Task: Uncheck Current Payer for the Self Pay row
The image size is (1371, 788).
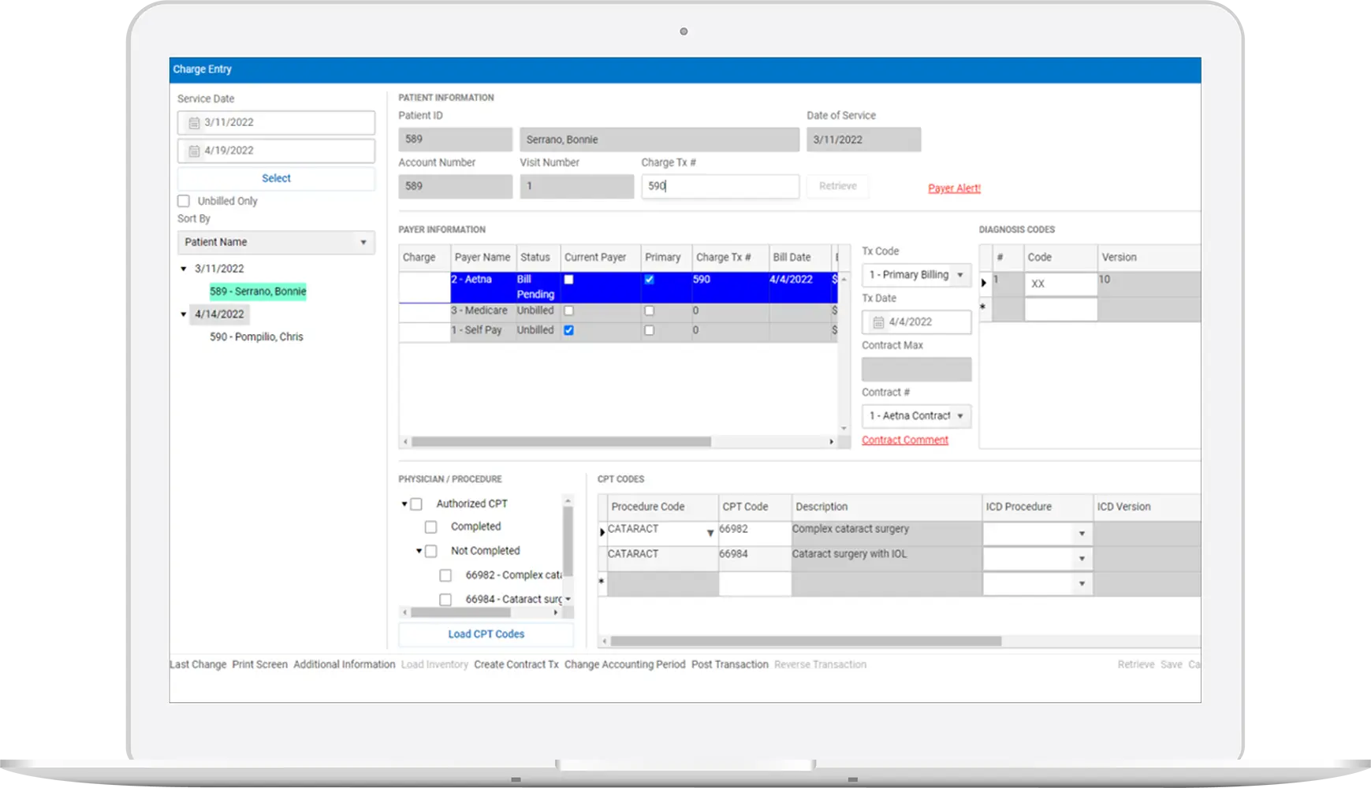Action: pyautogui.click(x=569, y=331)
